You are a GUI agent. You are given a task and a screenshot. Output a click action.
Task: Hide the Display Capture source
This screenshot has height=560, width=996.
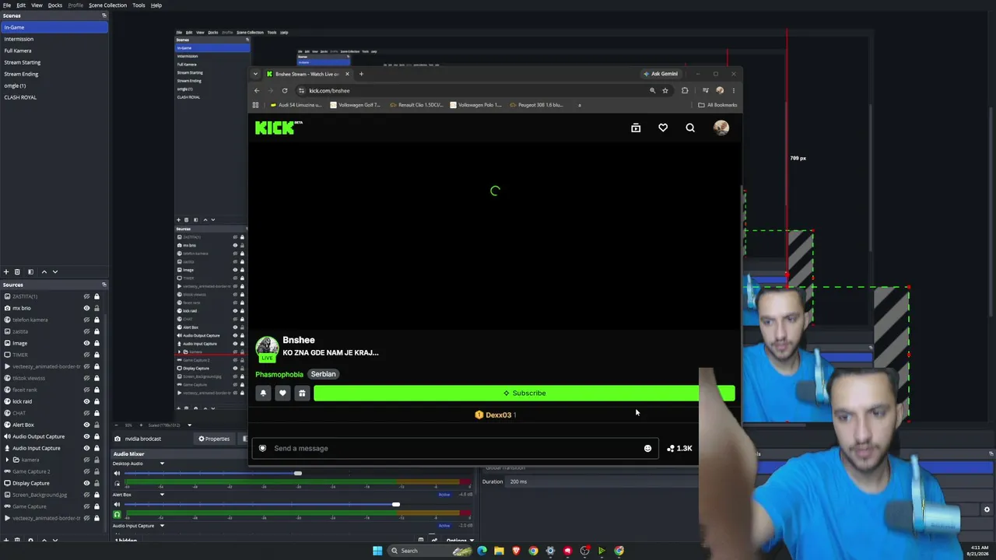(x=86, y=483)
